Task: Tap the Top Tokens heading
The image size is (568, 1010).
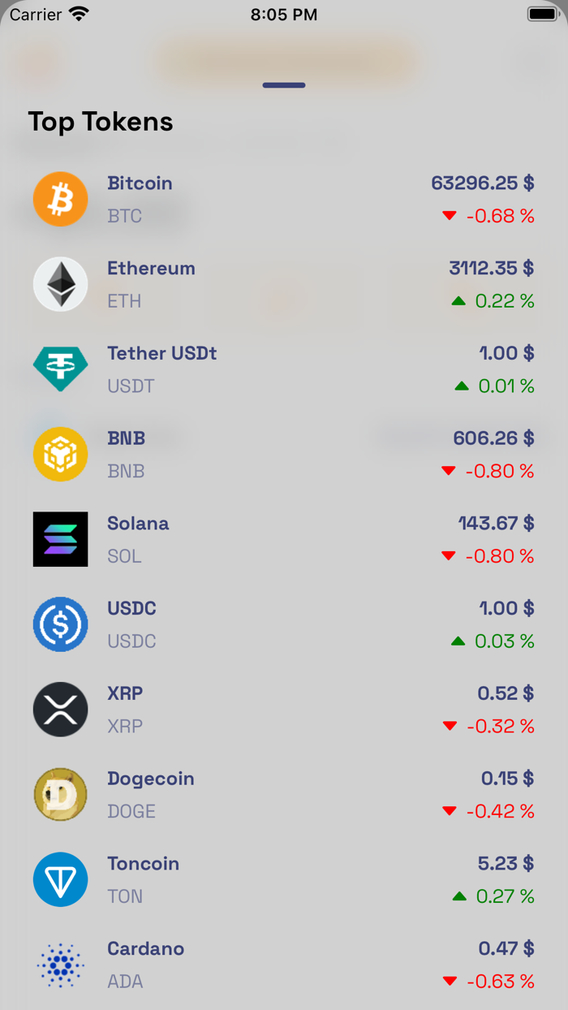Action: 100,121
